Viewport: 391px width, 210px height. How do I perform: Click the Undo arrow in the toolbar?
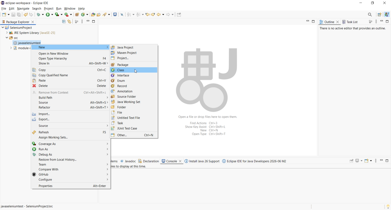[26, 15]
